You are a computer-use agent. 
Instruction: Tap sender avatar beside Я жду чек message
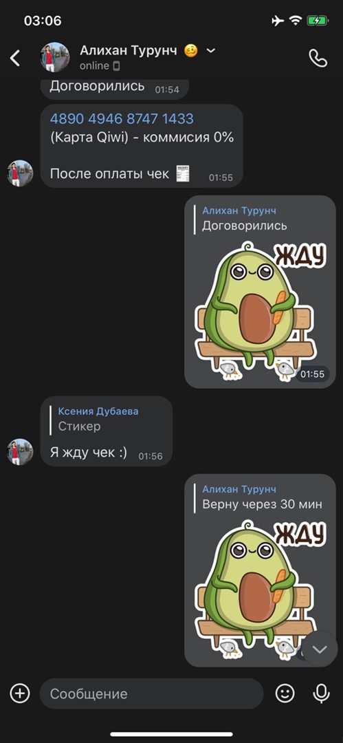20,451
